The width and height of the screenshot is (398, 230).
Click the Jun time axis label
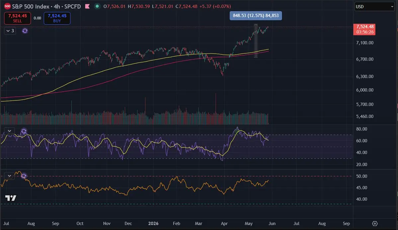click(x=272, y=223)
